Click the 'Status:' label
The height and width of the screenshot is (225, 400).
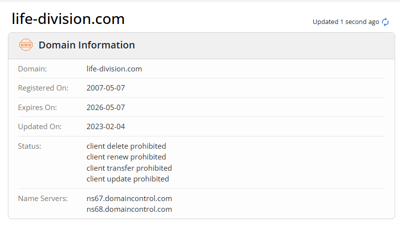[x=29, y=146]
